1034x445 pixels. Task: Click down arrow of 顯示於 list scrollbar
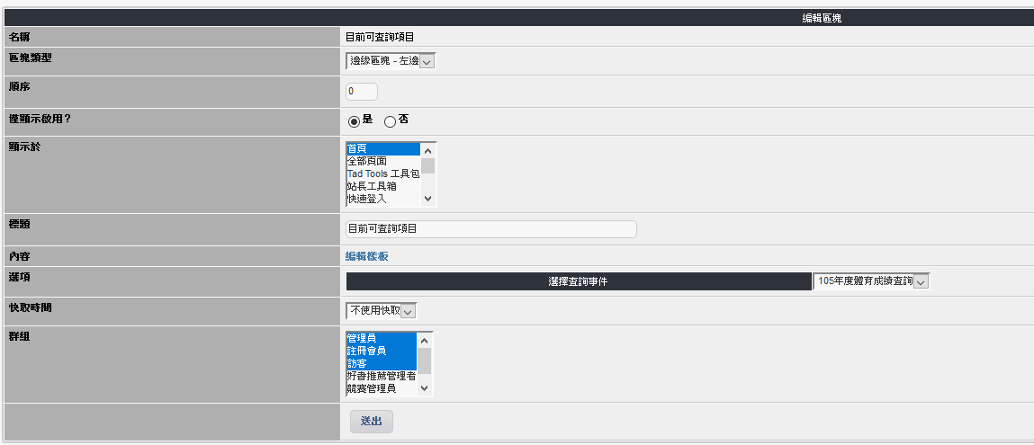coord(428,199)
